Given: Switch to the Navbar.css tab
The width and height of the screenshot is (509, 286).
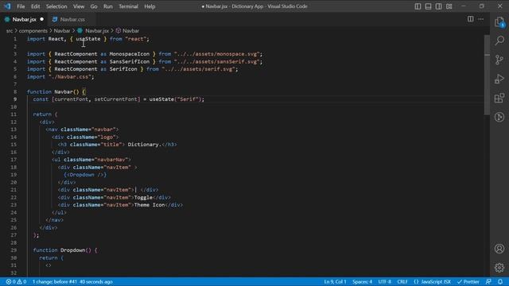Looking at the screenshot, I should [72, 19].
